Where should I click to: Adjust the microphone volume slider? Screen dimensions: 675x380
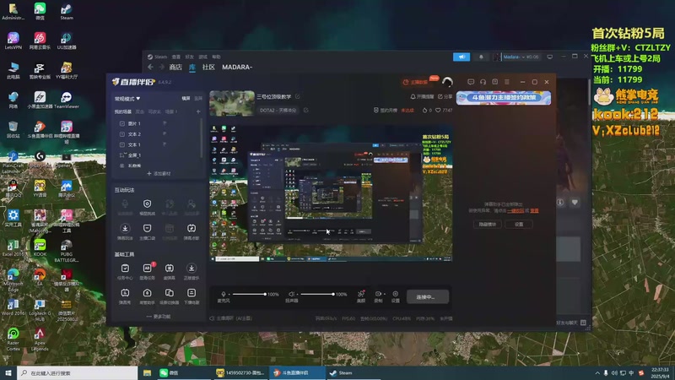(250, 294)
